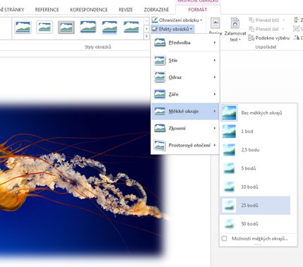Open the Stín shadow submenu
Image resolution: width=303 pixels, height=267 pixels.
pos(185,61)
